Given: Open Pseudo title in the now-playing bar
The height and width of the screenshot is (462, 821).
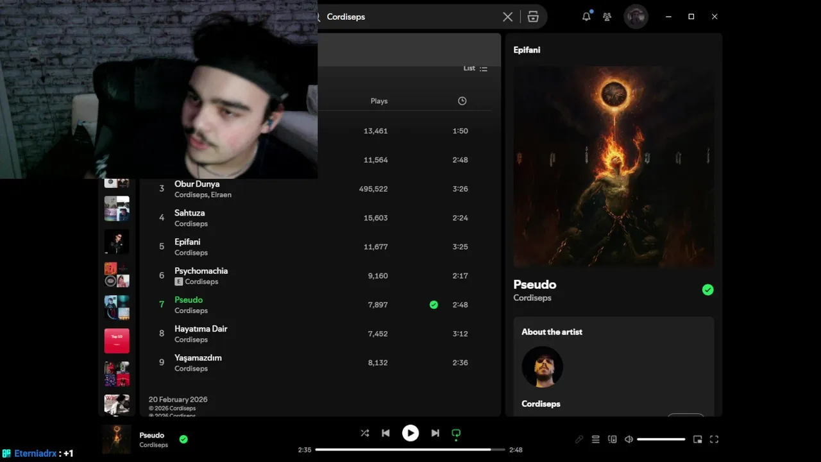Looking at the screenshot, I should click(152, 435).
